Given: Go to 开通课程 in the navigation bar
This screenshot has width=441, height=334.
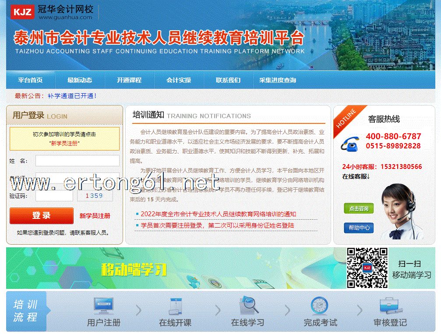Looking at the screenshot, I should 129,80.
